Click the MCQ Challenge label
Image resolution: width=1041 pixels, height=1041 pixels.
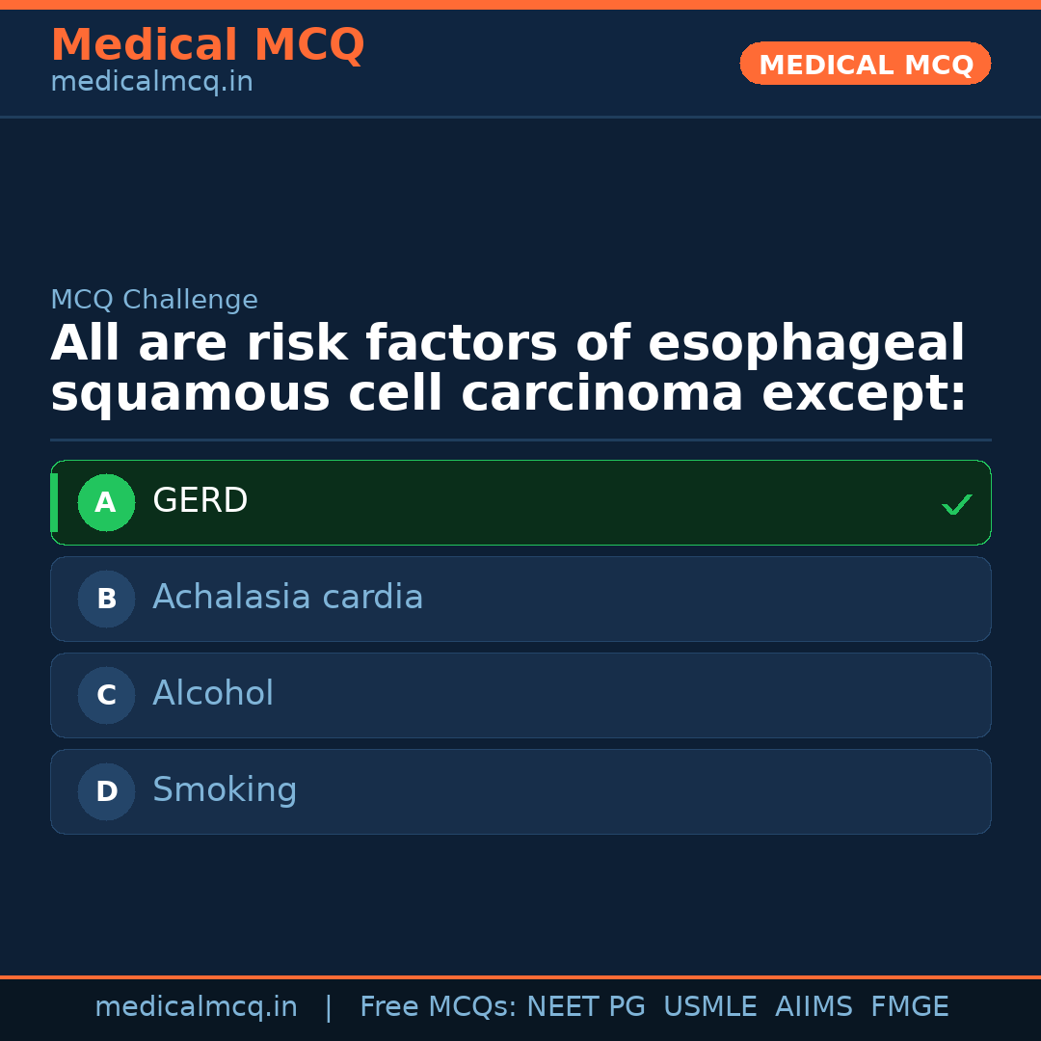tap(154, 300)
